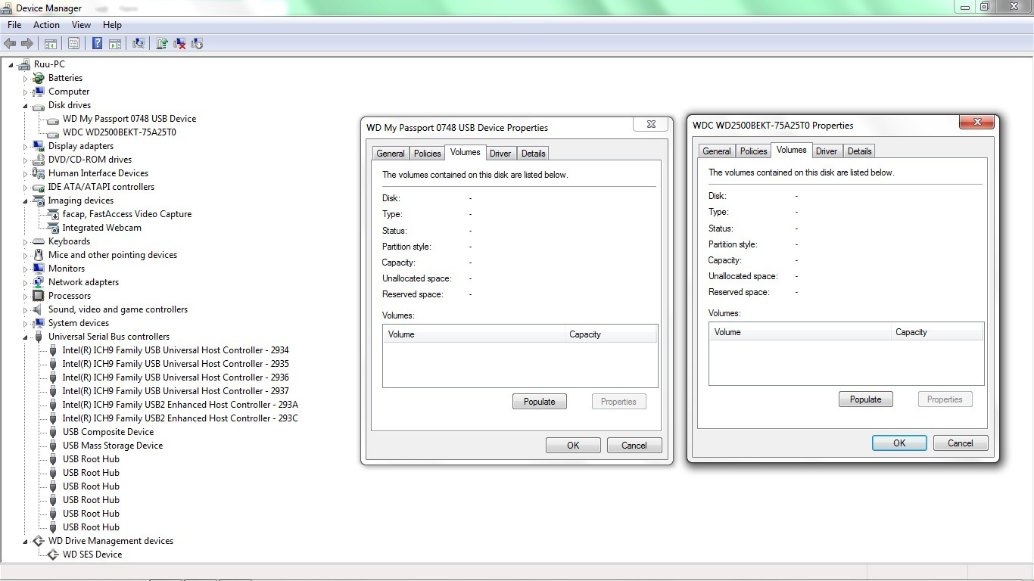Open the Action menu
Image resolution: width=1034 pixels, height=581 pixels.
click(x=46, y=25)
